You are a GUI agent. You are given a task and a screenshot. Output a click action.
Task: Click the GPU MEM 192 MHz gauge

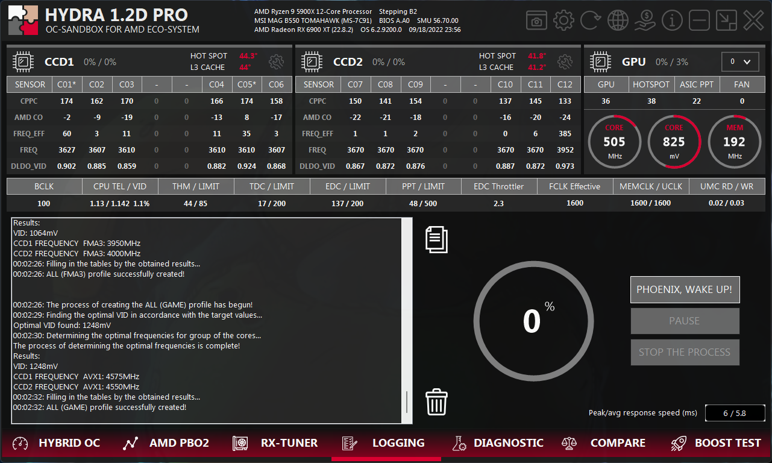(x=735, y=142)
